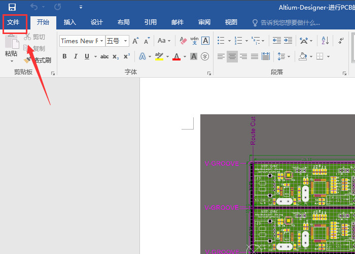
Task: Click the Borders grid icon
Action: tap(319, 56)
